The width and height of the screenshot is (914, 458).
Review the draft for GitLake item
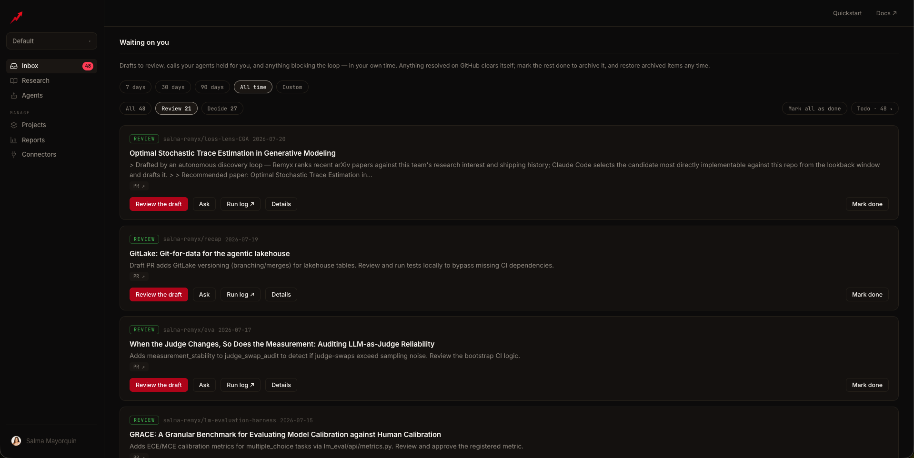point(159,295)
